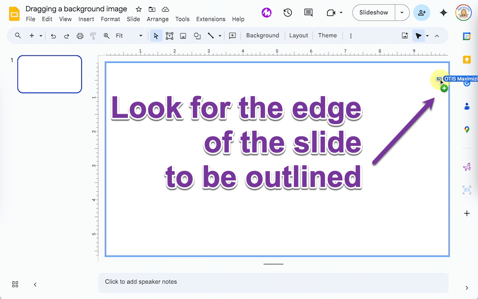
Task: Open version history clock icon
Action: (287, 12)
